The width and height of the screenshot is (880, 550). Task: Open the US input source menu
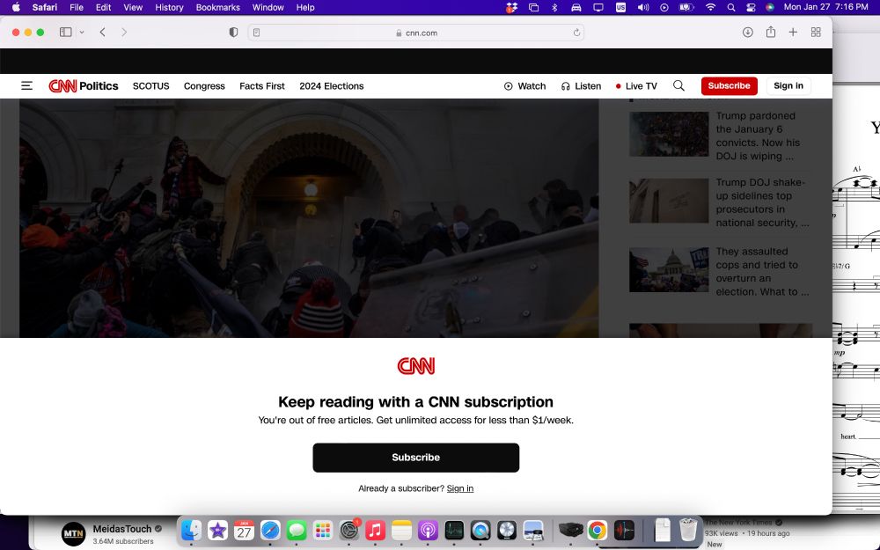click(620, 7)
